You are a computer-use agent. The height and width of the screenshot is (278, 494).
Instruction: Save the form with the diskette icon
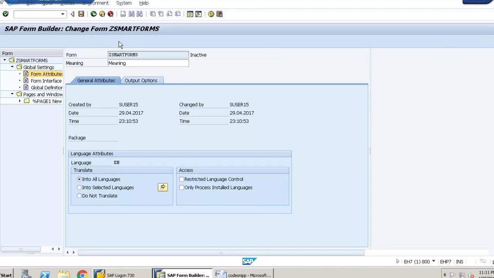tap(81, 14)
